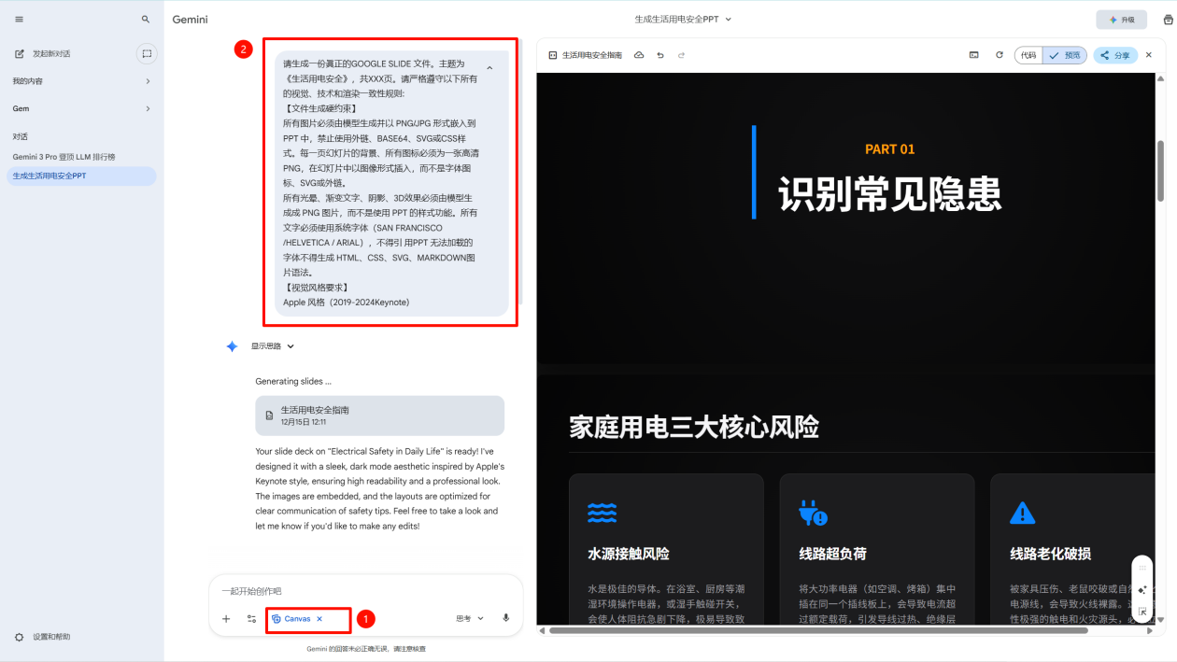Open the 思考 mode dropdown in input bar
1177x662 pixels.
pyautogui.click(x=470, y=618)
